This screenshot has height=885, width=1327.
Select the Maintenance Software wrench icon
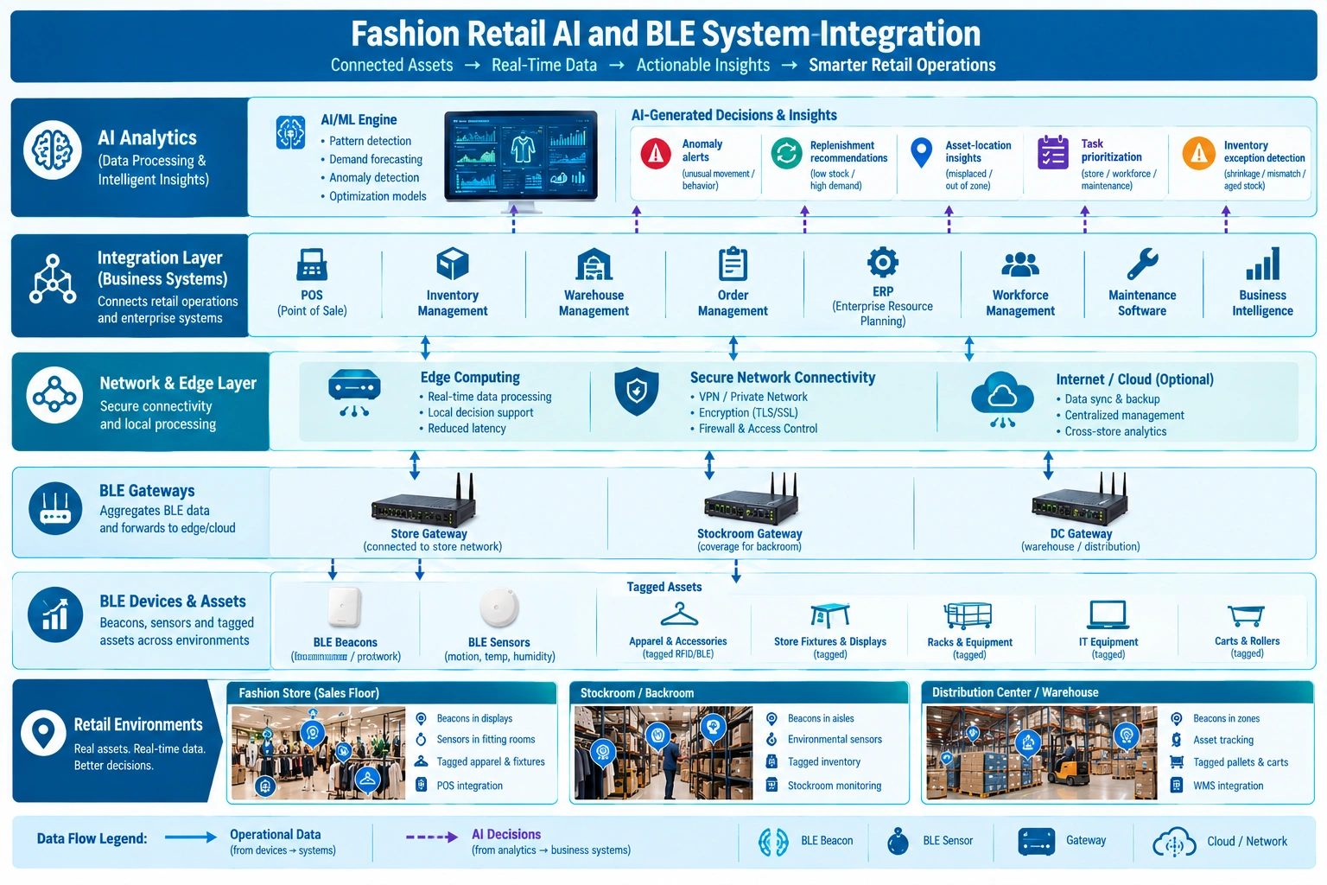point(1142,264)
